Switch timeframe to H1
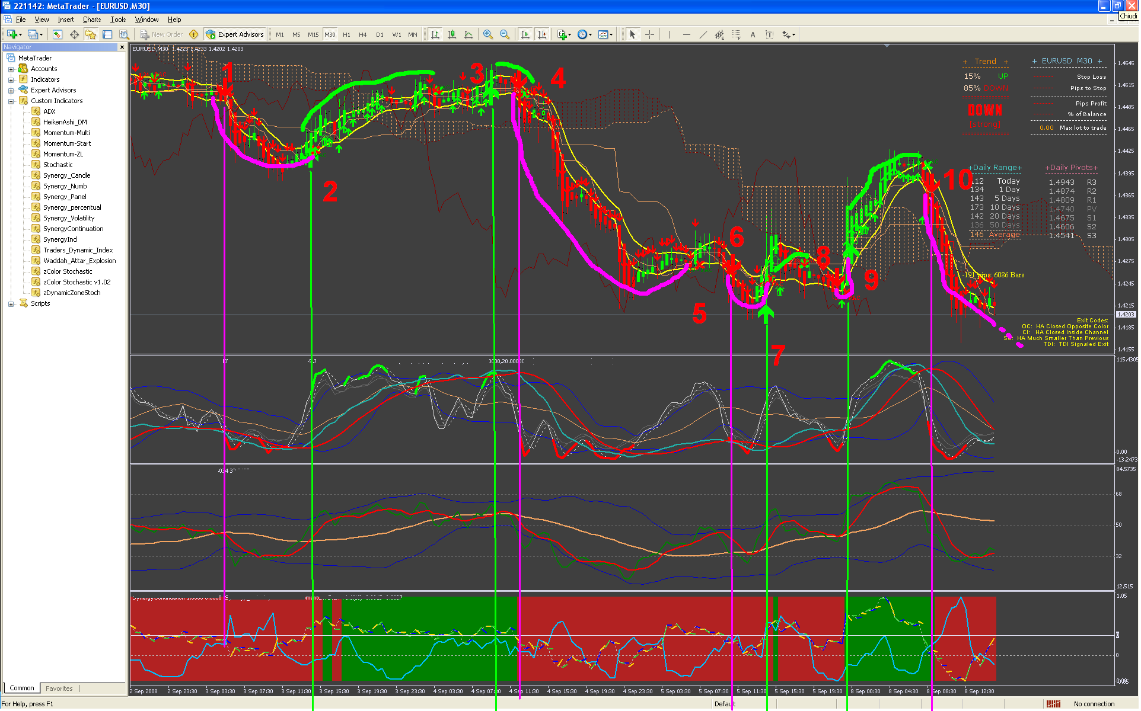Image resolution: width=1141 pixels, height=711 pixels. [346, 34]
